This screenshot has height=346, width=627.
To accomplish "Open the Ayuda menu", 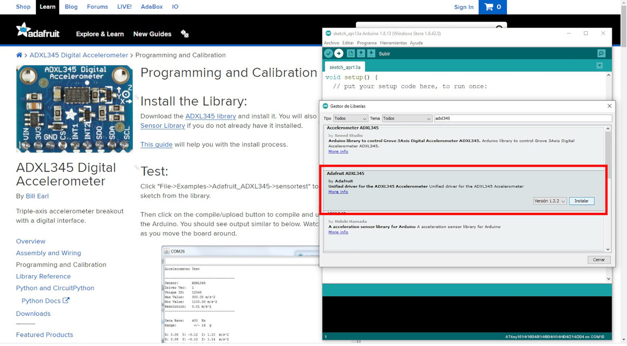I will pyautogui.click(x=416, y=43).
